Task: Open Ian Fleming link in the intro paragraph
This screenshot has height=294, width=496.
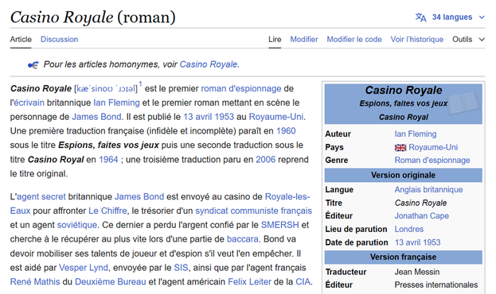Action: tap(116, 103)
